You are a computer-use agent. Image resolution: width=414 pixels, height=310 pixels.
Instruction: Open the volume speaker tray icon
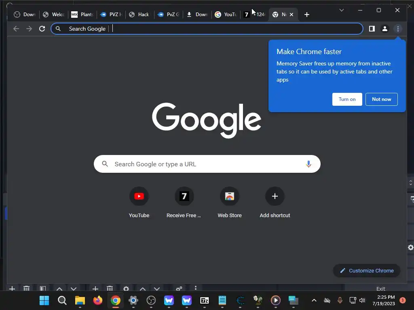pyautogui.click(x=362, y=300)
